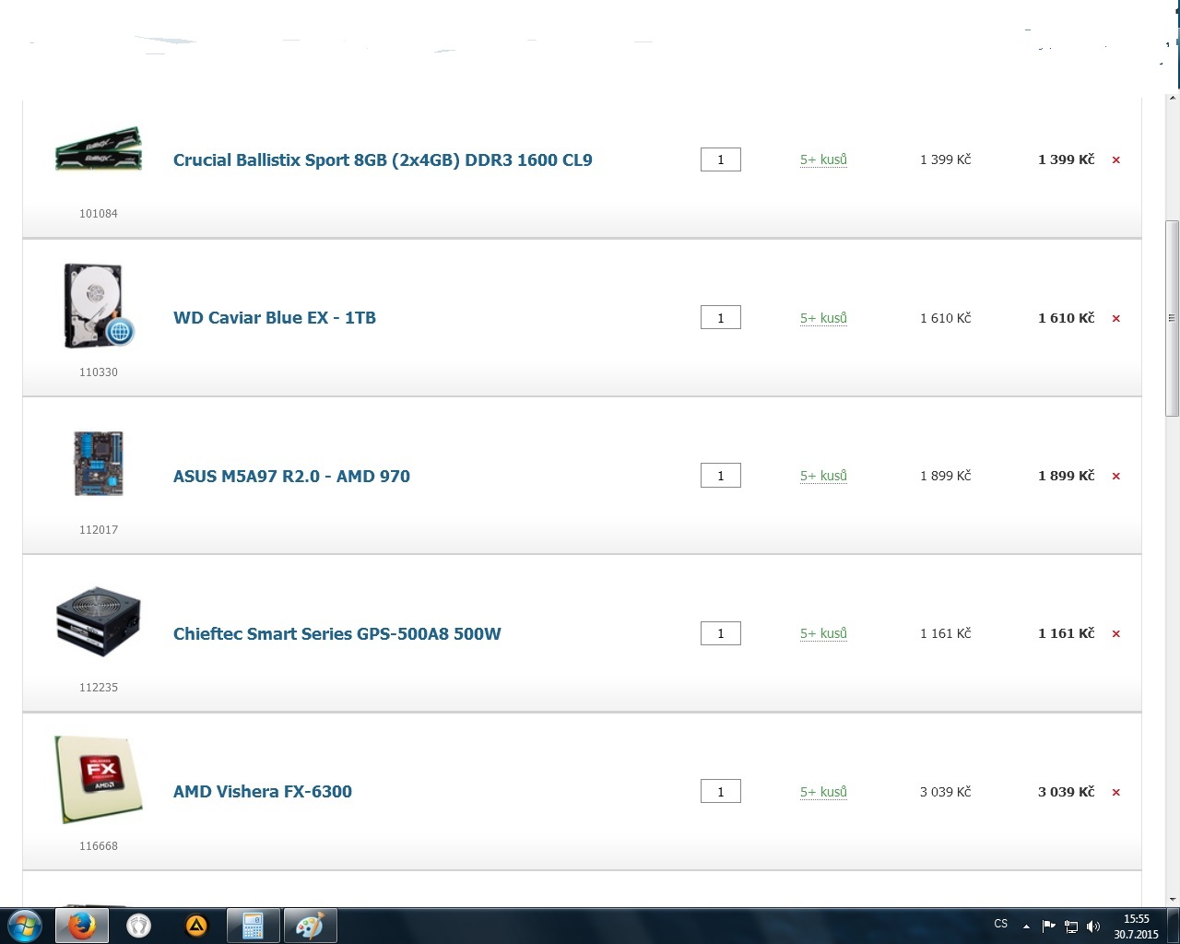Open Crucial Ballistix Sport 8GB product link
Screen dimensions: 1180x944
(x=383, y=159)
